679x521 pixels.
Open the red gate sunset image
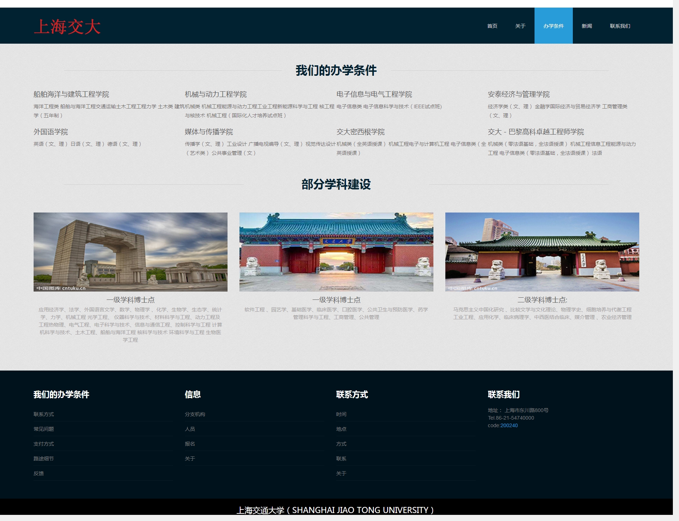336,252
